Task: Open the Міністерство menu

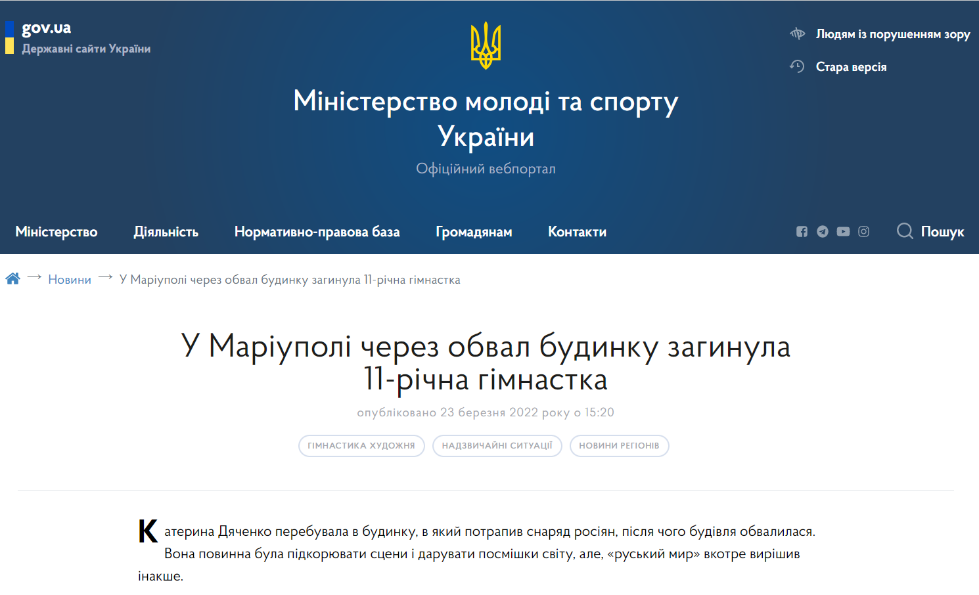Action: 56,231
